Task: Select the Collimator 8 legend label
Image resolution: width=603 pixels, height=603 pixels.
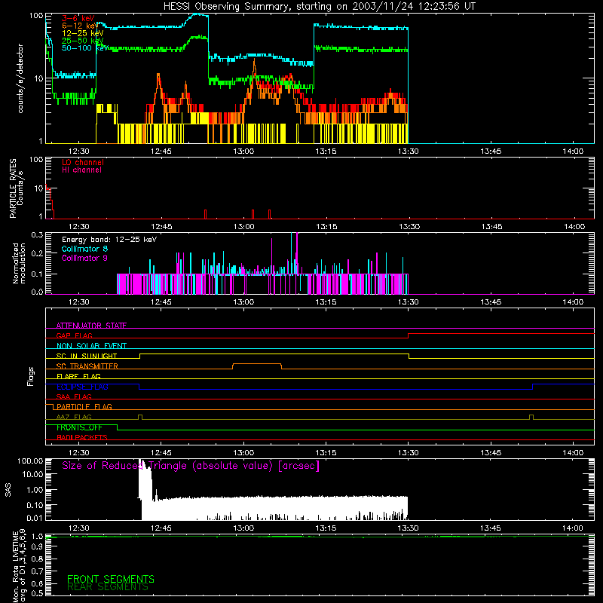Action: click(84, 249)
